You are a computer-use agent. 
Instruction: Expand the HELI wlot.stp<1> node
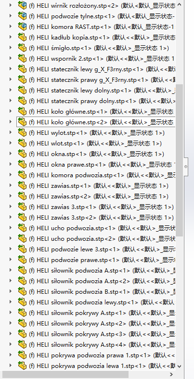pos(11,143)
